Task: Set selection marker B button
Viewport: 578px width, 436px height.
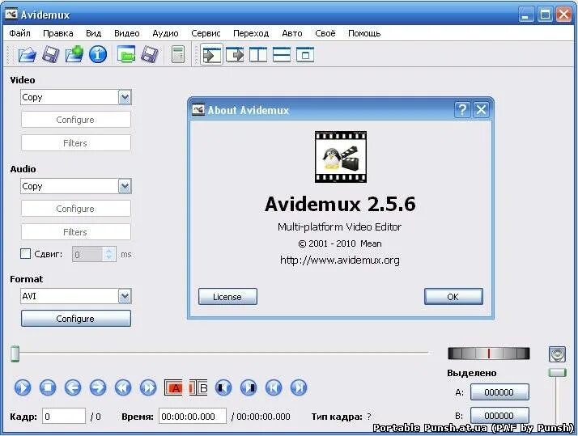Action: coord(198,387)
